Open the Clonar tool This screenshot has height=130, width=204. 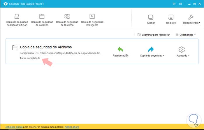[x=151, y=19]
